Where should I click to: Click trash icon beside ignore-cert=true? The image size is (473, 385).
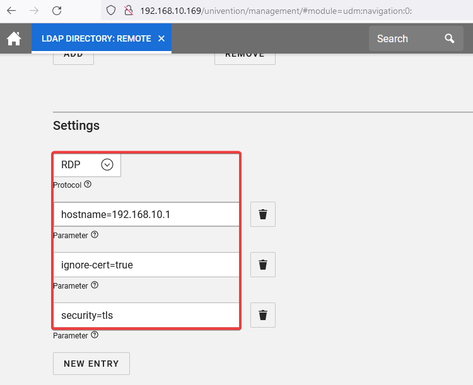click(x=263, y=265)
